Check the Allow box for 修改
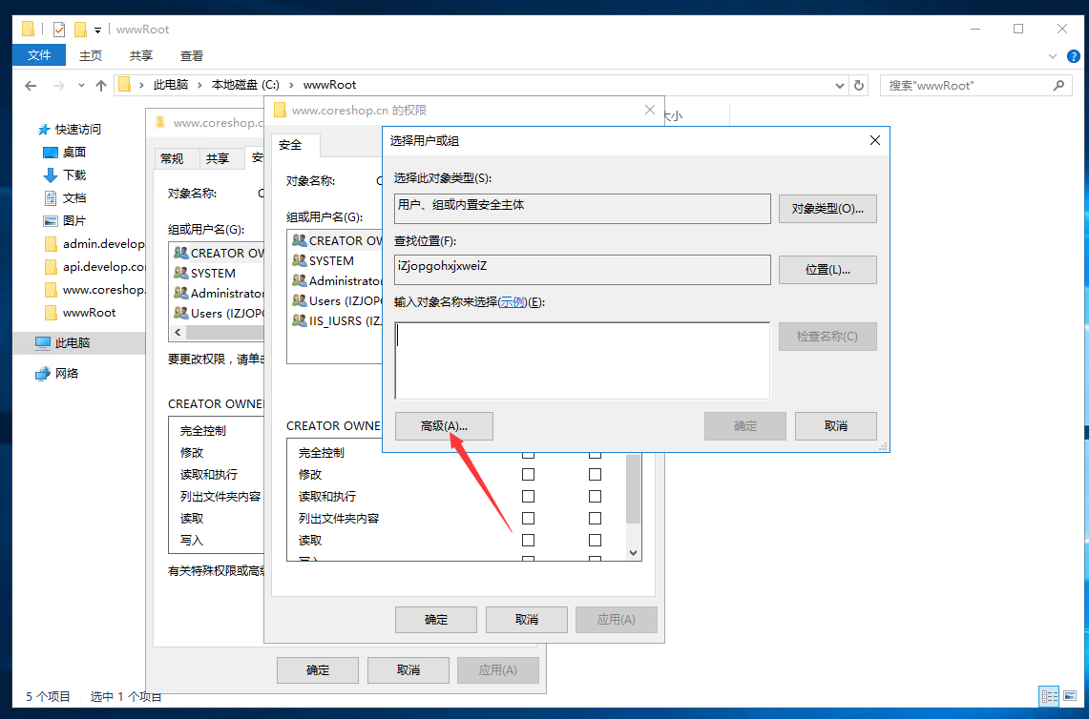Screen dimensions: 1089x719 point(528,474)
